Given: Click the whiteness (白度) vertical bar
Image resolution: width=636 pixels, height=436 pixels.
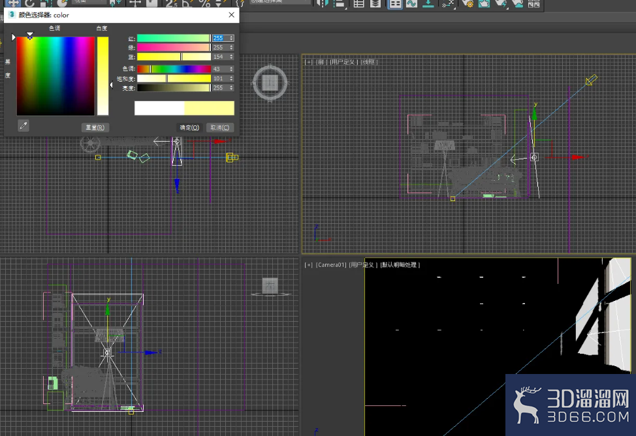Looking at the screenshot, I should coord(103,76).
